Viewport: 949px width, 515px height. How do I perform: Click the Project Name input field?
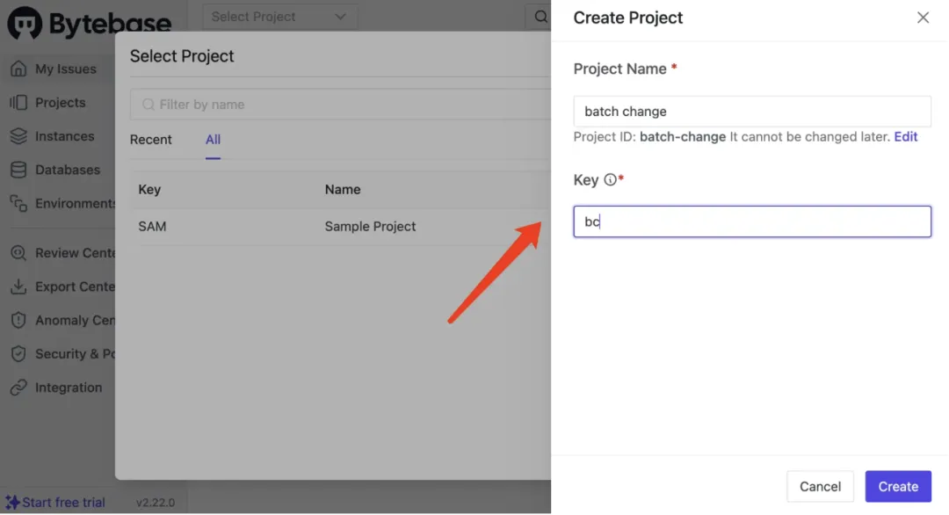pos(751,112)
